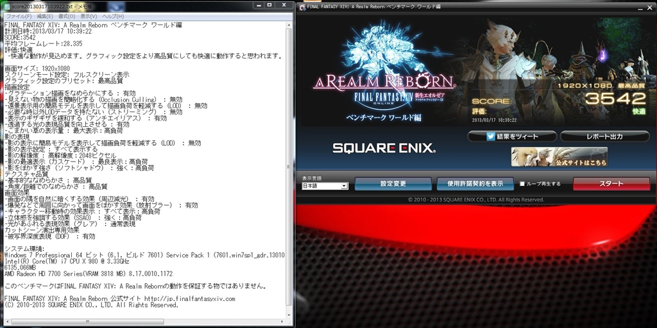This screenshot has height=328, width=657.
Task: Open the 編集(E) menu in Notepad
Action: (x=45, y=16)
